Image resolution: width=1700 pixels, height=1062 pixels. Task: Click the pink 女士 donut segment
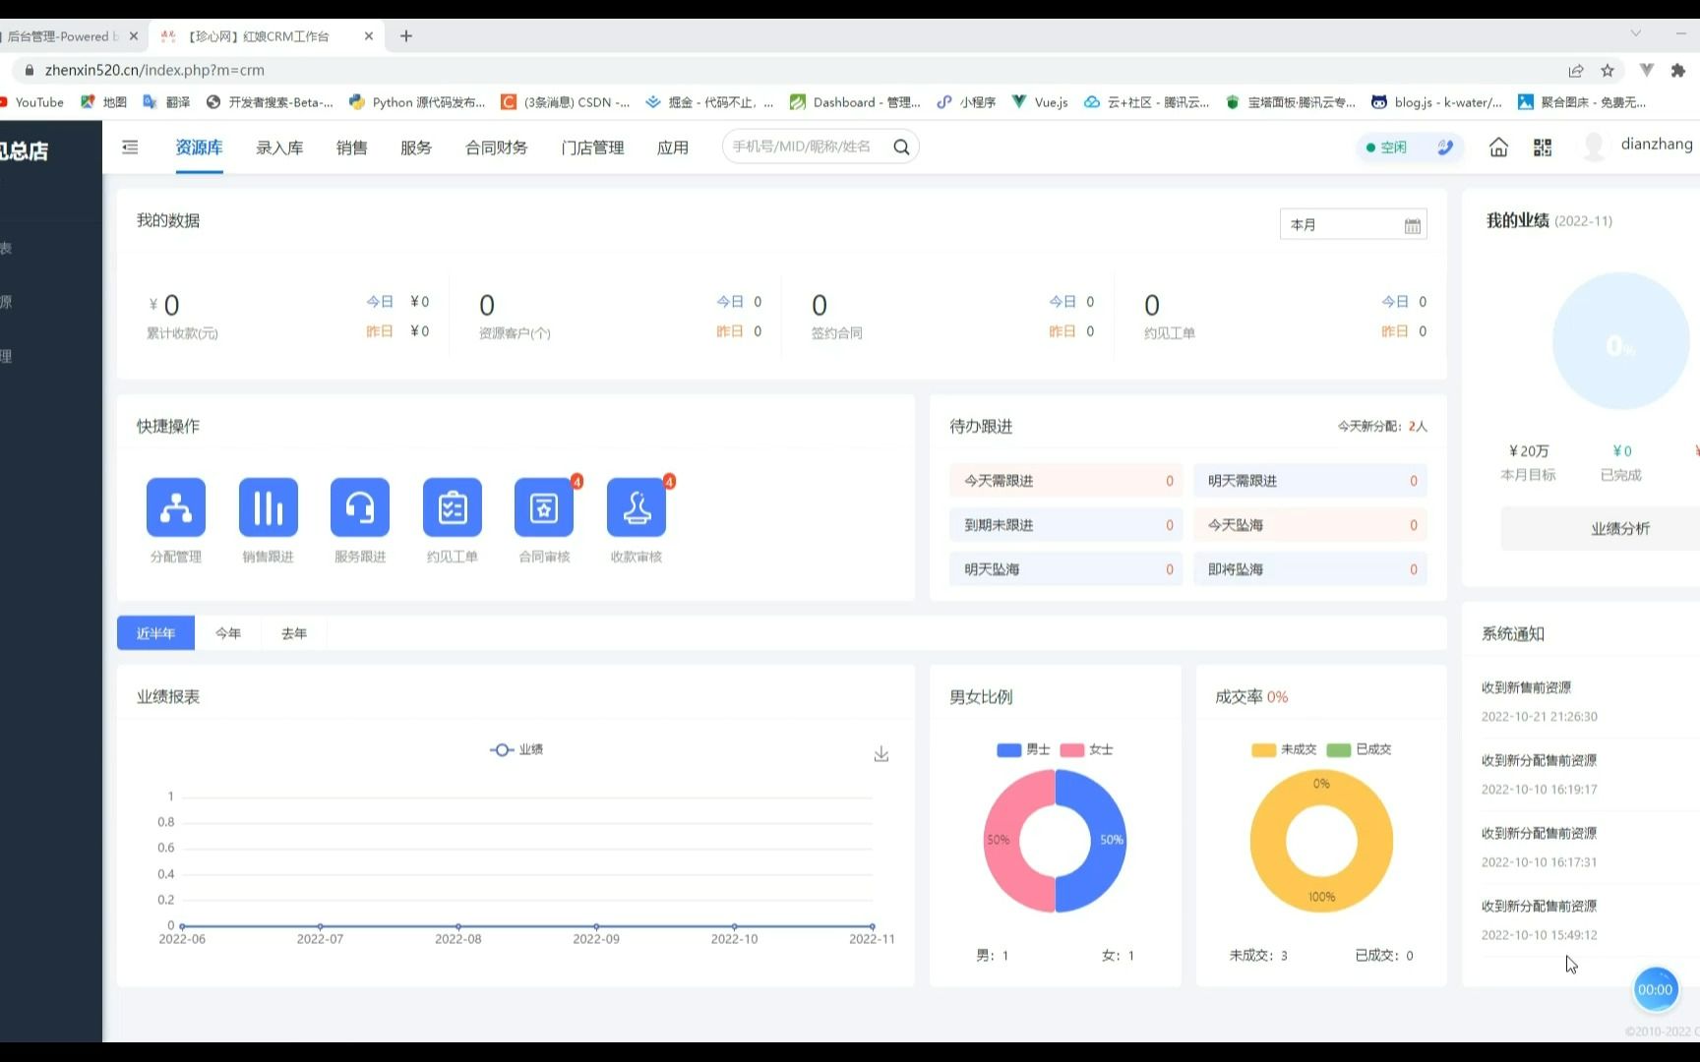[x=1000, y=841]
